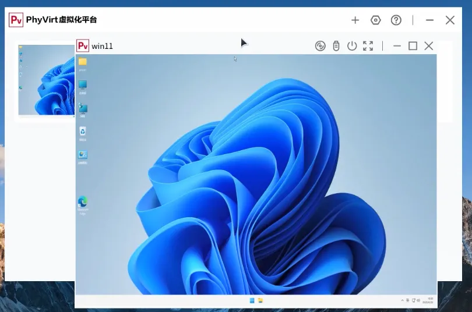
Task: Click the input method indicator in VM tray
Action: [x=407, y=300]
